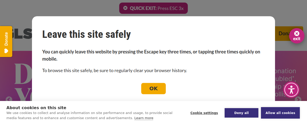Click the bold Escape key instruction paragraph
The width and height of the screenshot is (307, 125).
(x=151, y=55)
